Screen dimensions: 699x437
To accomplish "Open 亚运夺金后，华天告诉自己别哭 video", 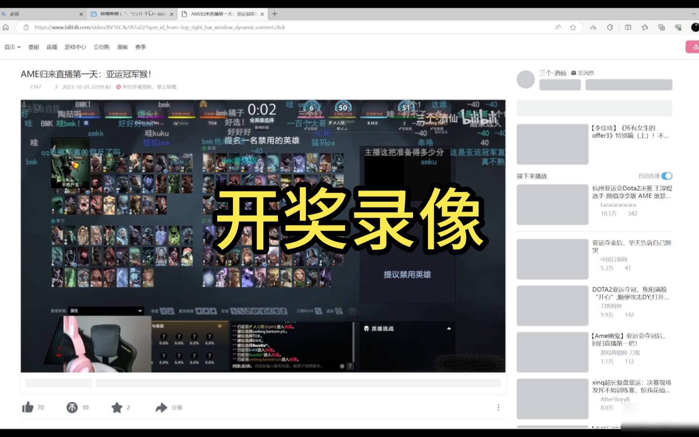I will point(631,246).
